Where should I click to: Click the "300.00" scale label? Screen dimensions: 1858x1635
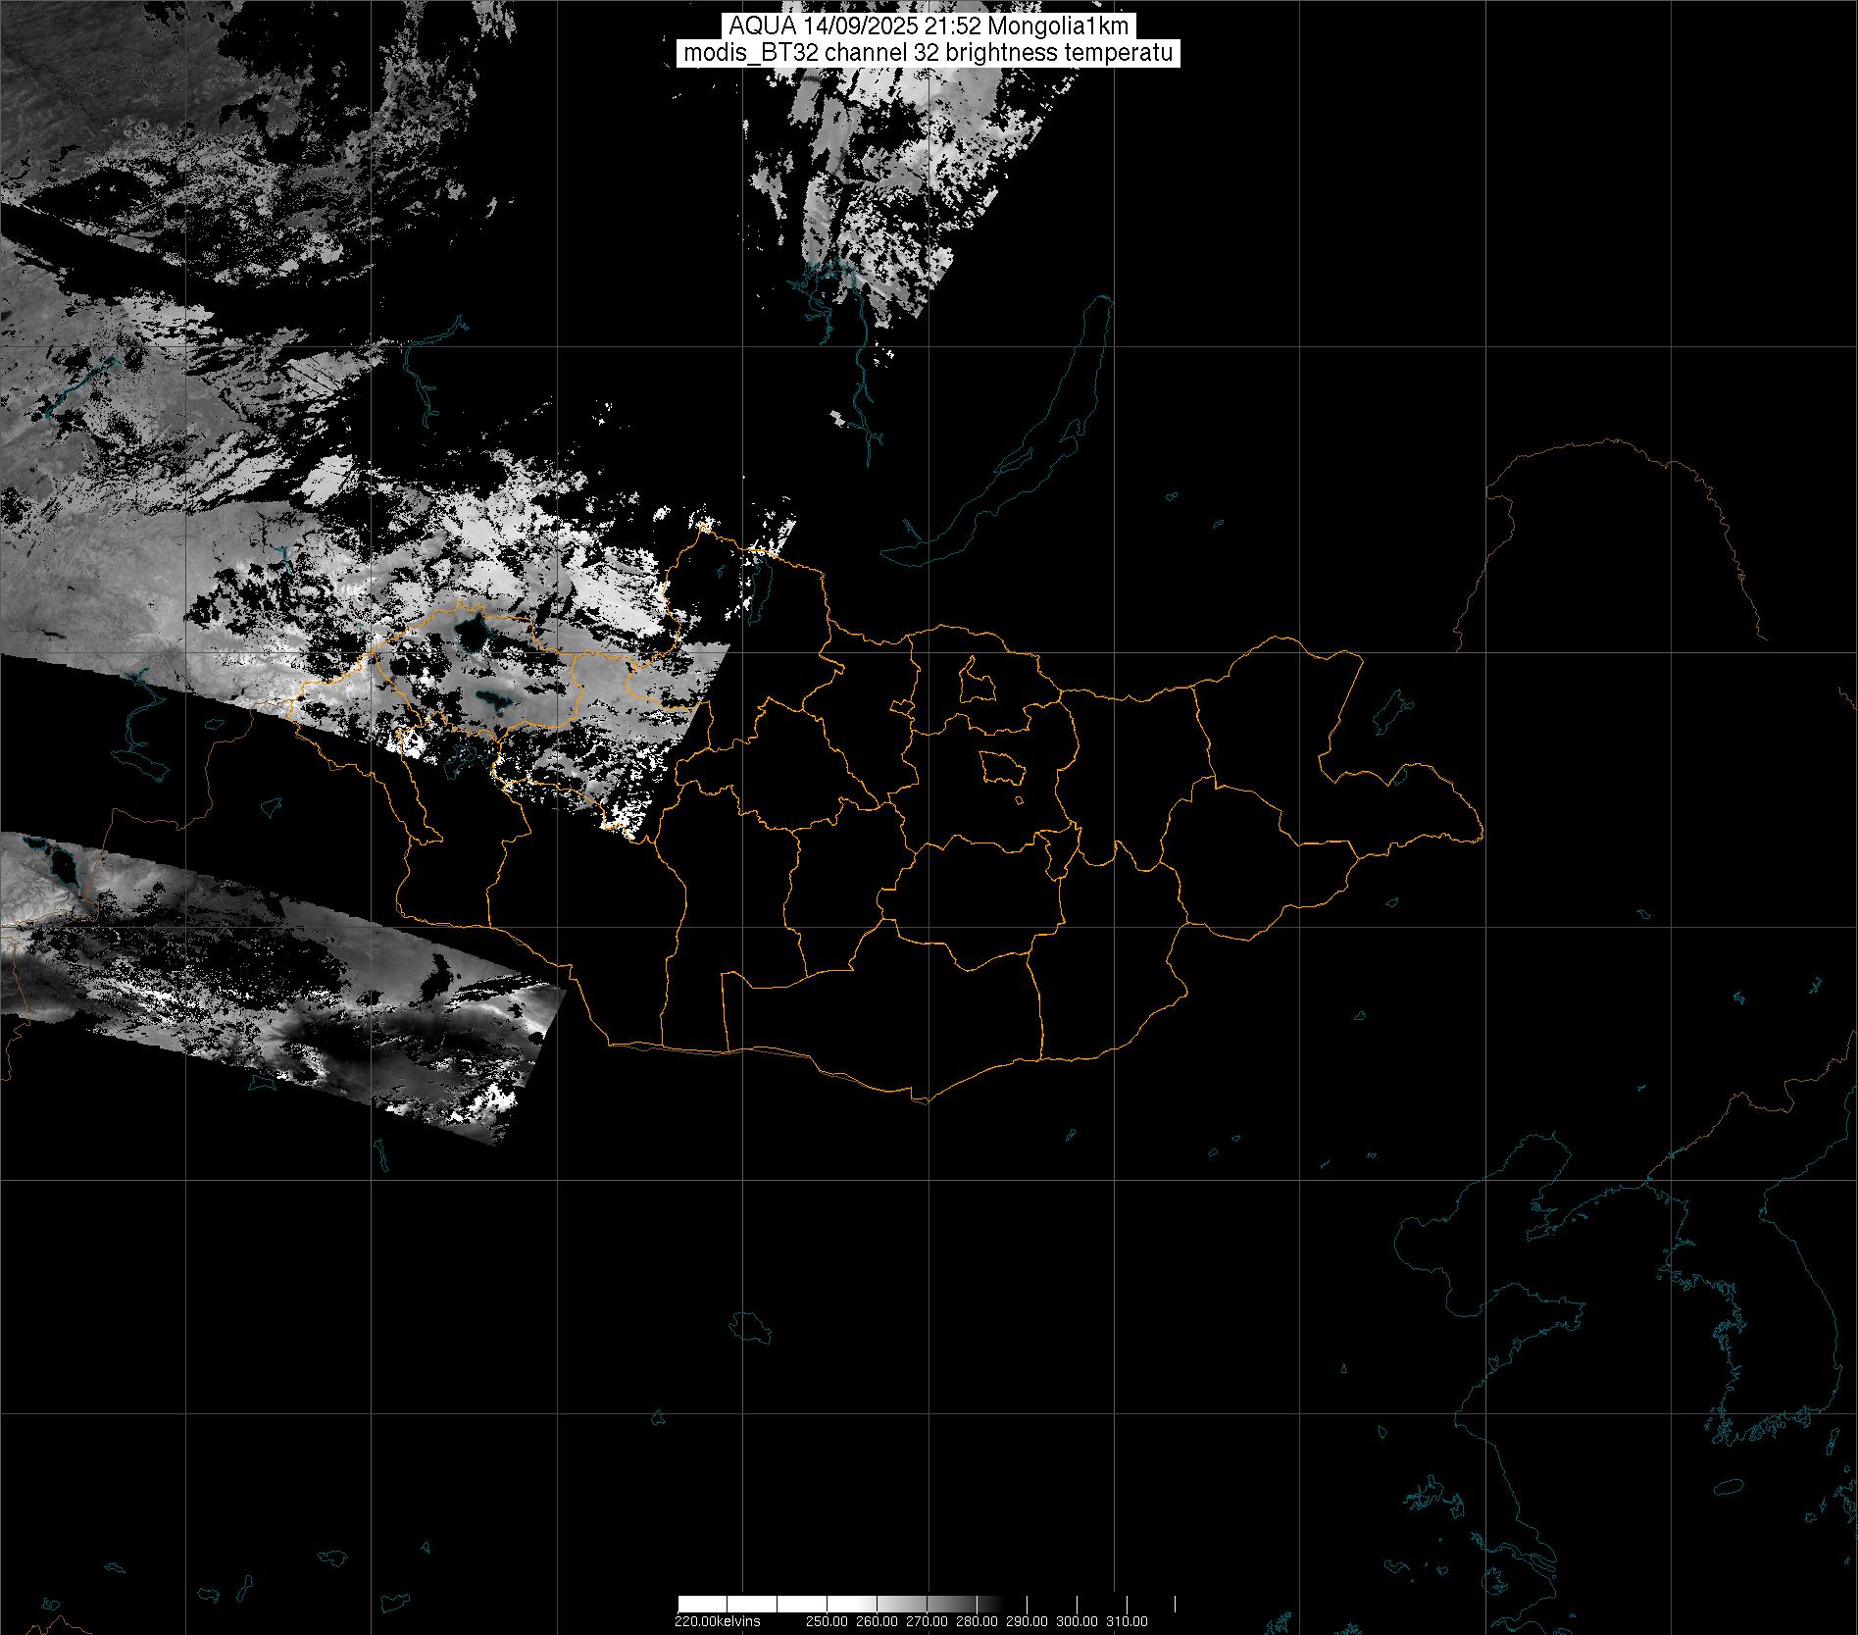coord(1077,1621)
